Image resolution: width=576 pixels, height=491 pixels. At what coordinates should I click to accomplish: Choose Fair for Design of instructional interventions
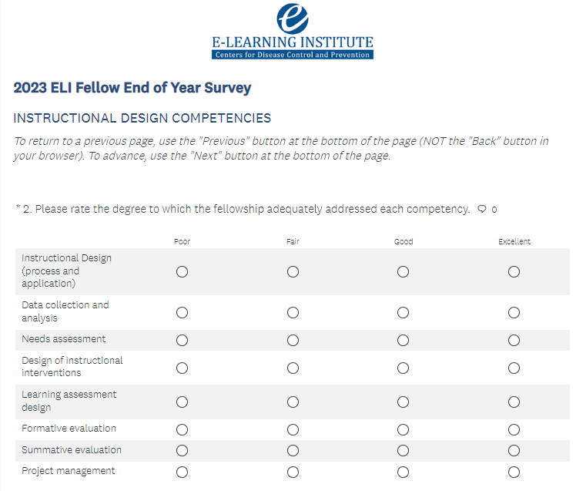[x=293, y=368]
